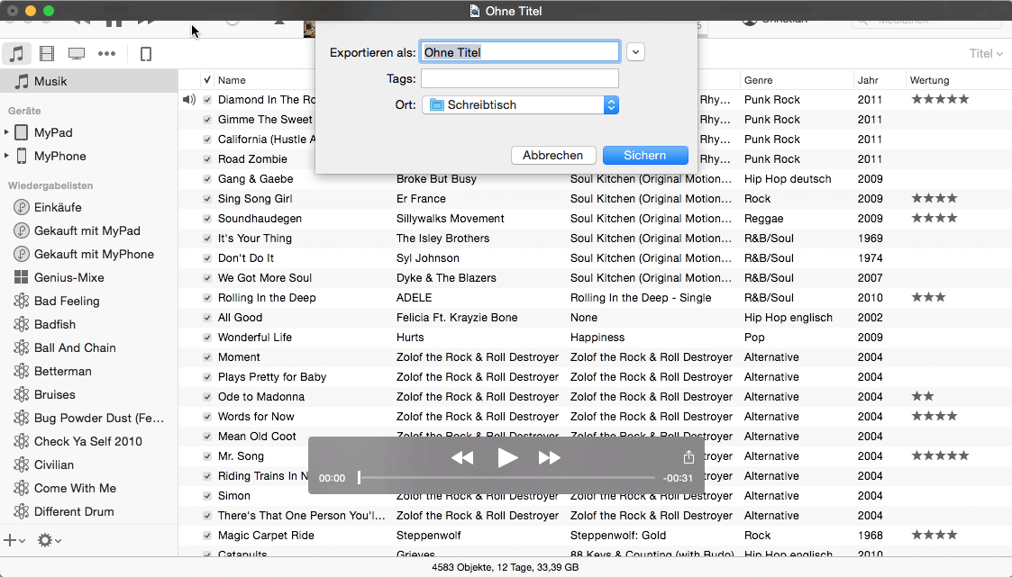Play the current track in the mini player

[x=506, y=457]
